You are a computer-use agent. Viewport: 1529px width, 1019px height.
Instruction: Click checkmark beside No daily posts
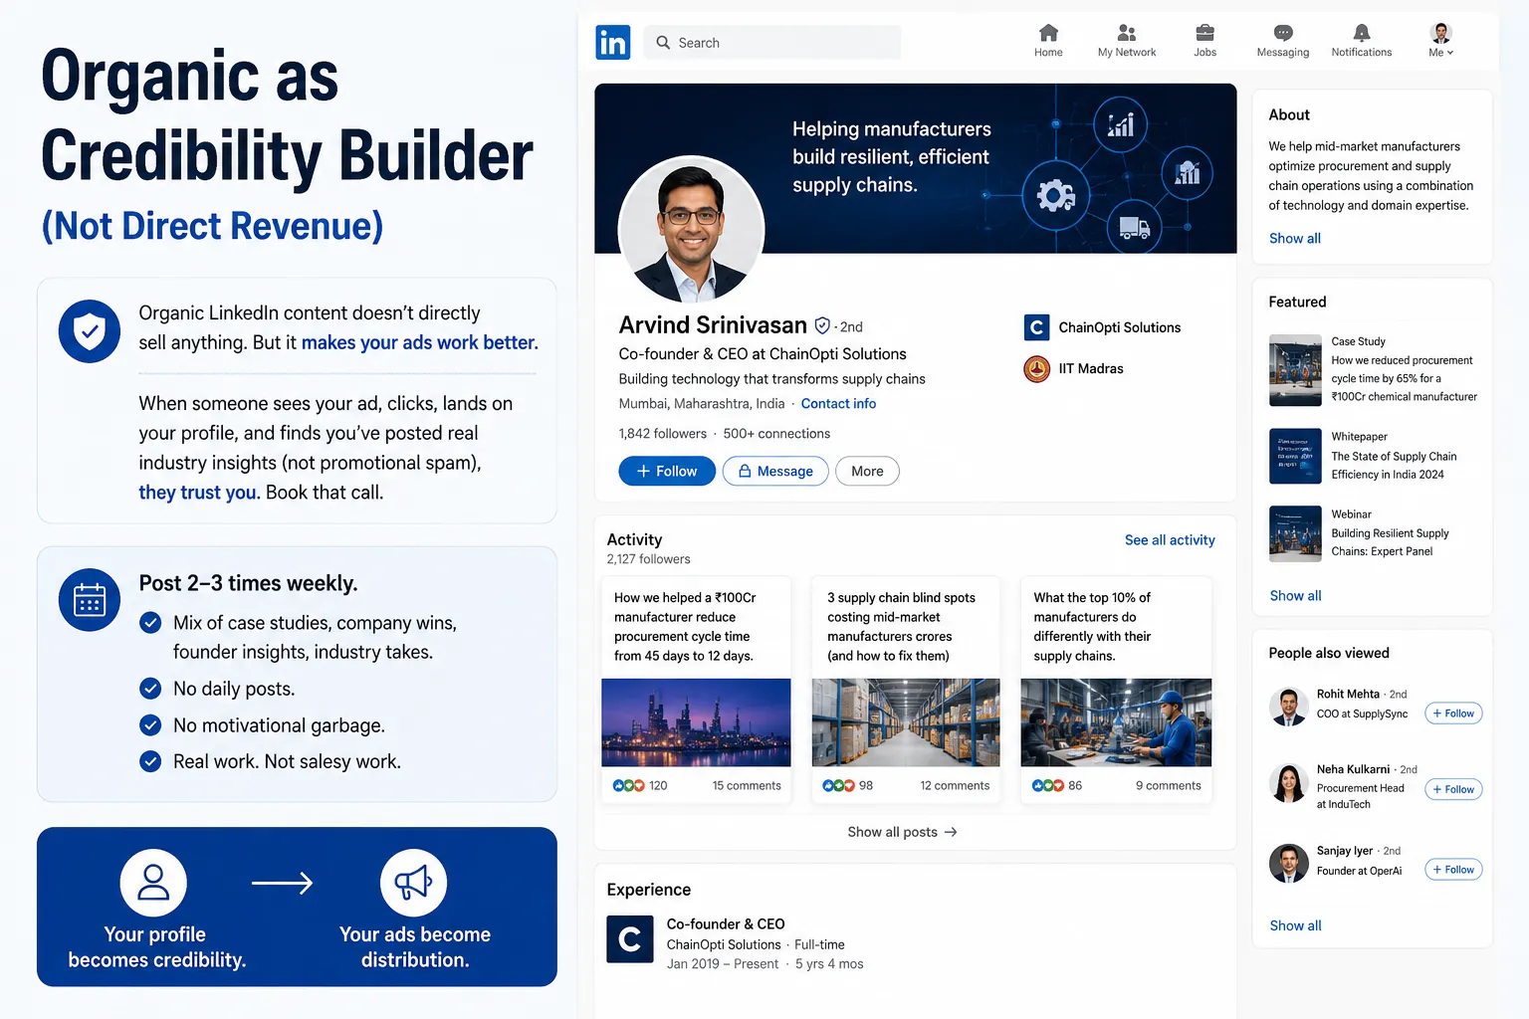tap(150, 689)
